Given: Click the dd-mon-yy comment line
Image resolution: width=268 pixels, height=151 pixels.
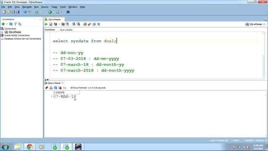Looking at the screenshot, I should [x=68, y=53].
